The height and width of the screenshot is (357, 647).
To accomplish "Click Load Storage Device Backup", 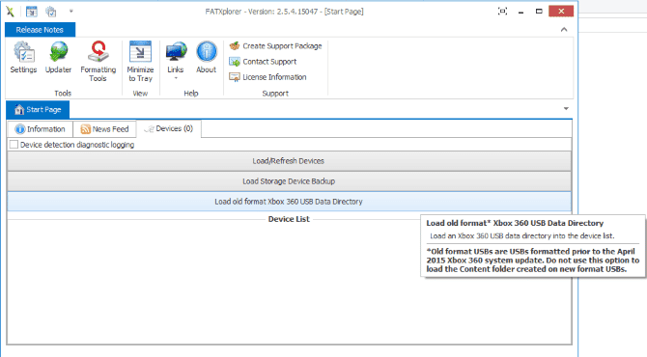I will coord(289,181).
